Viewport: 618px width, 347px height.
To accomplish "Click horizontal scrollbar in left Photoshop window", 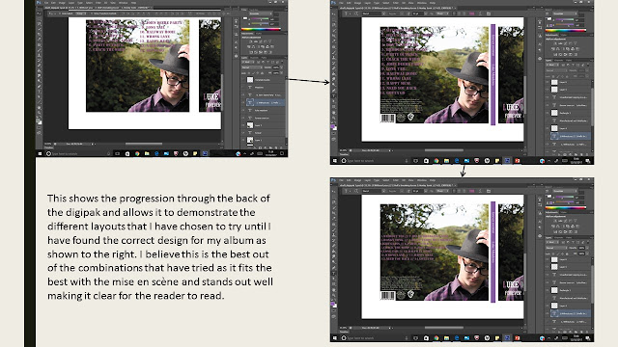I will (144, 144).
